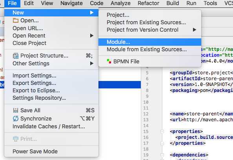Click the Project Structure icon
The image size is (233, 160).
16,56
